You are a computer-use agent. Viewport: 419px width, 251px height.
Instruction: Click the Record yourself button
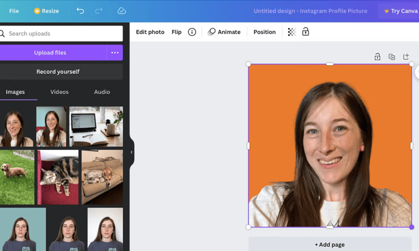pos(58,72)
